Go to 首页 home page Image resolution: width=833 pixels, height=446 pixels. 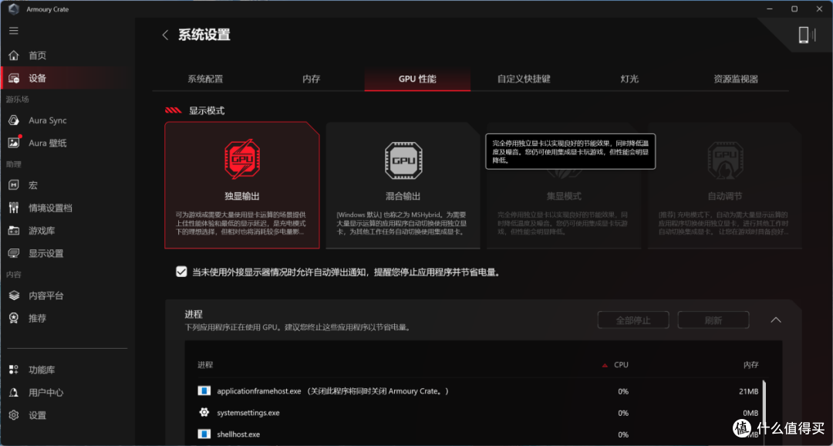(37, 56)
